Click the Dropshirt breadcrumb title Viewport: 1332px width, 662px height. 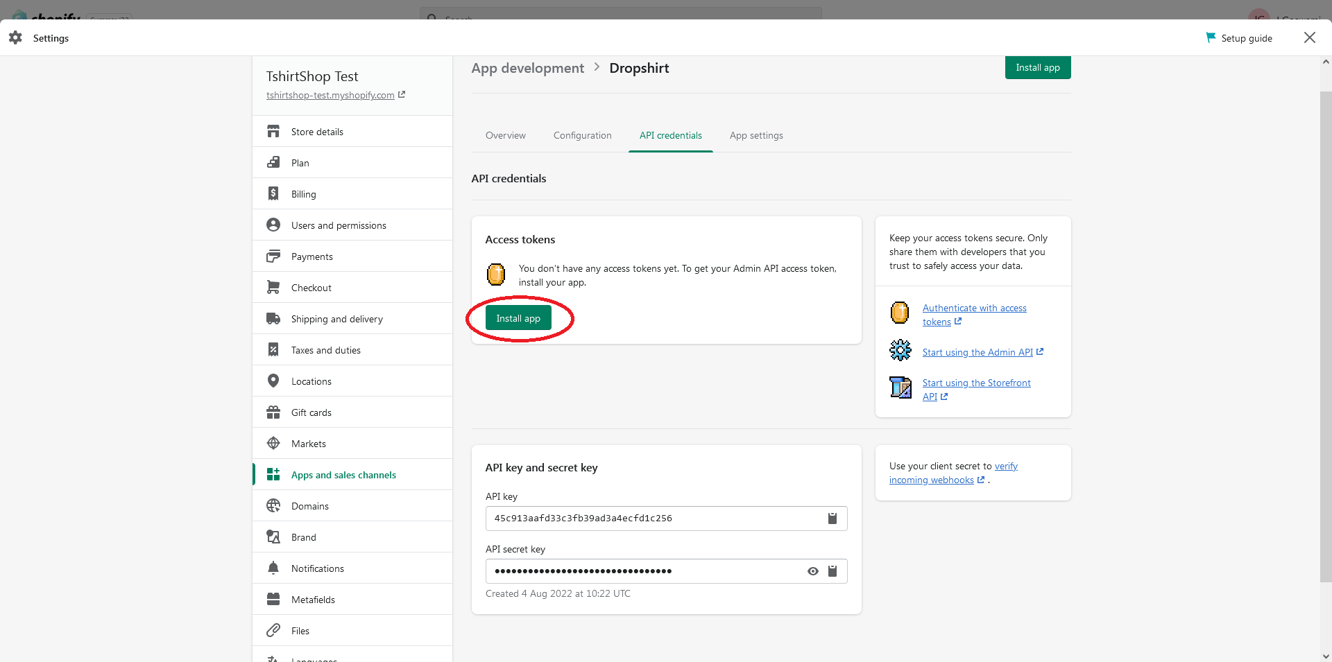point(639,68)
